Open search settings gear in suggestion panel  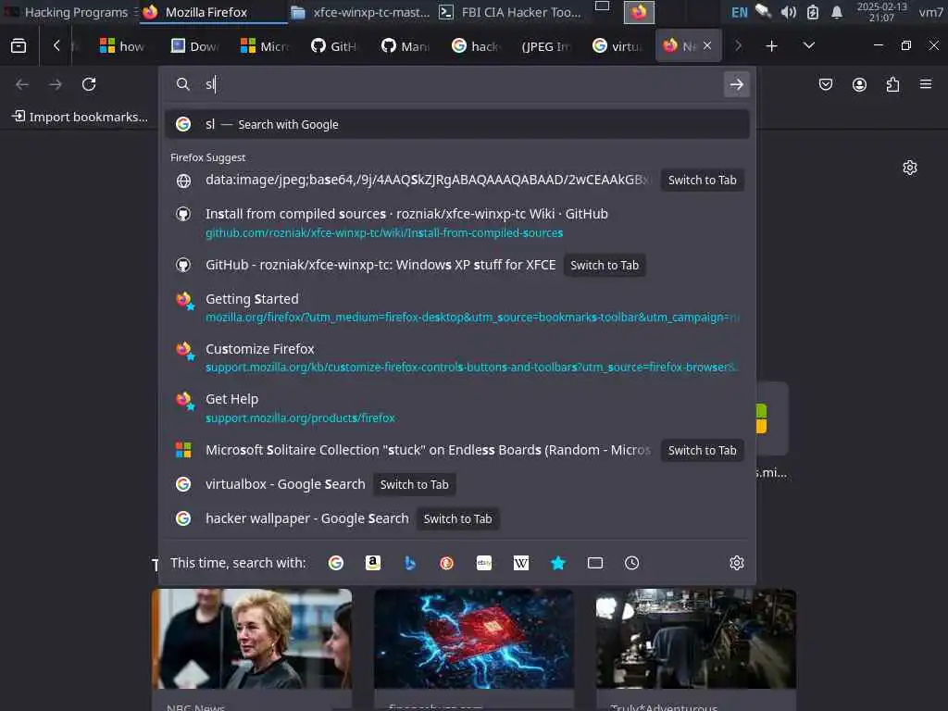736,563
